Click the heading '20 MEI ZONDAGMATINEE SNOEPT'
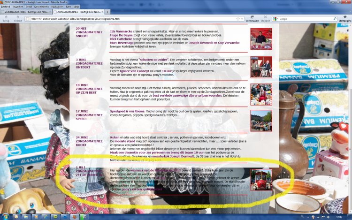 coord(89,32)
